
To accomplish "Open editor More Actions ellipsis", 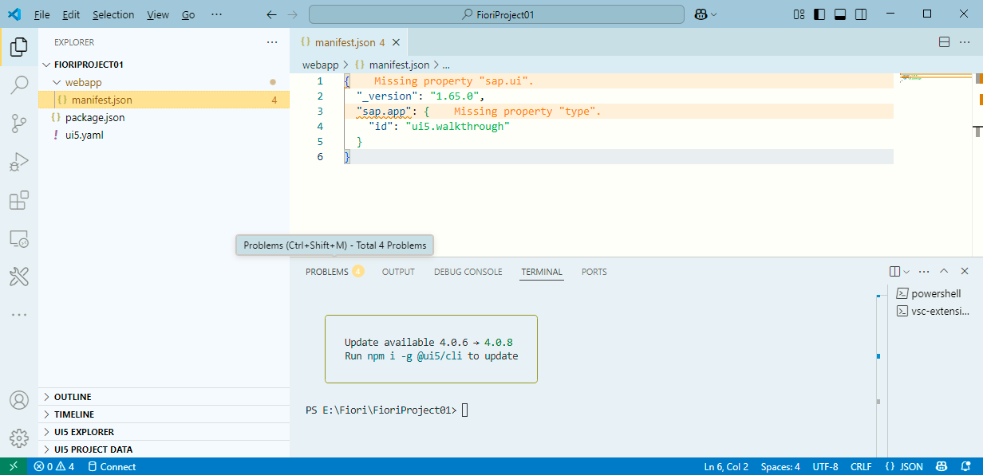I will click(965, 42).
